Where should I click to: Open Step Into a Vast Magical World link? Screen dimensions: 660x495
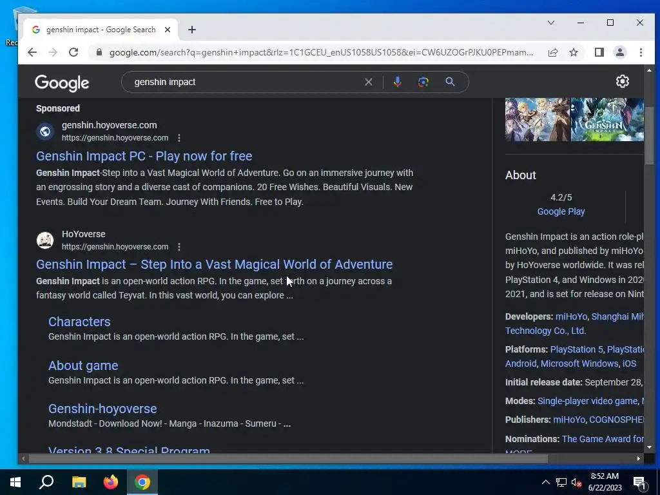(x=214, y=264)
